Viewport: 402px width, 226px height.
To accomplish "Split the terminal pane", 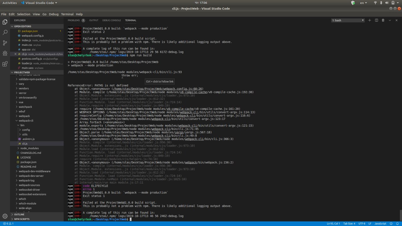I will click(376, 20).
